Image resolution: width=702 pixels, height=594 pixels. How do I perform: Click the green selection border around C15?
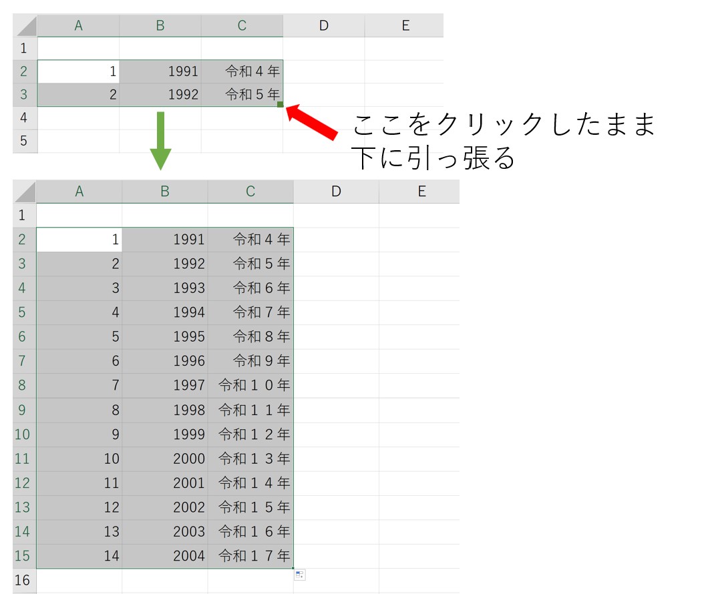(x=293, y=555)
